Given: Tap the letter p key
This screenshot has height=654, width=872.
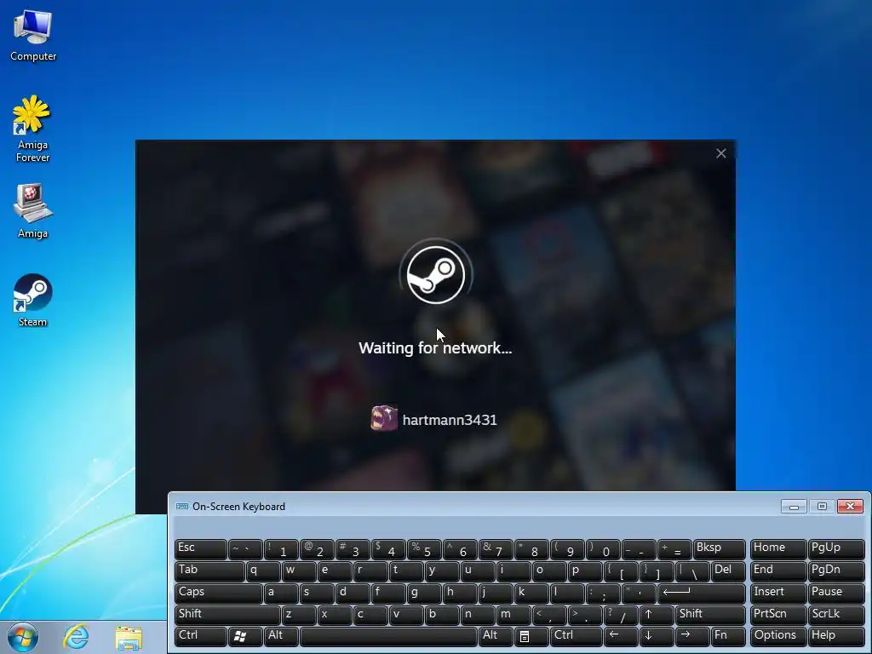Looking at the screenshot, I should coord(585,571).
